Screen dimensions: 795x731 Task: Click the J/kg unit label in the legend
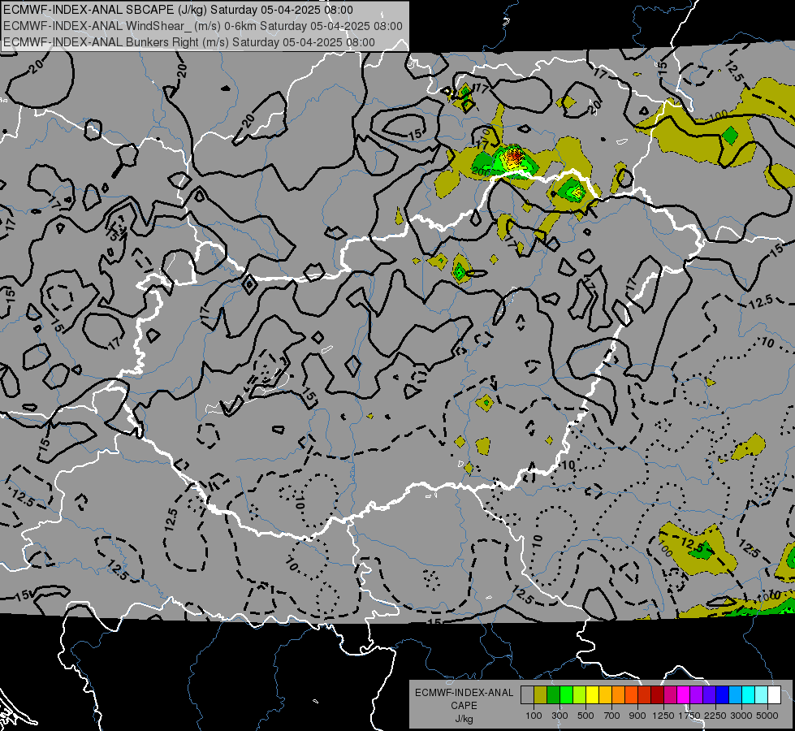(464, 719)
